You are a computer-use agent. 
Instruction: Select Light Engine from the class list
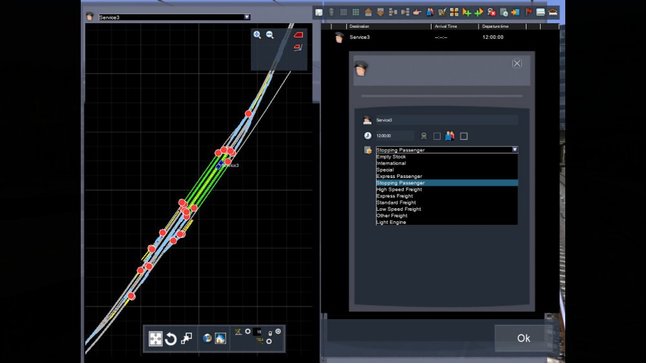click(391, 222)
